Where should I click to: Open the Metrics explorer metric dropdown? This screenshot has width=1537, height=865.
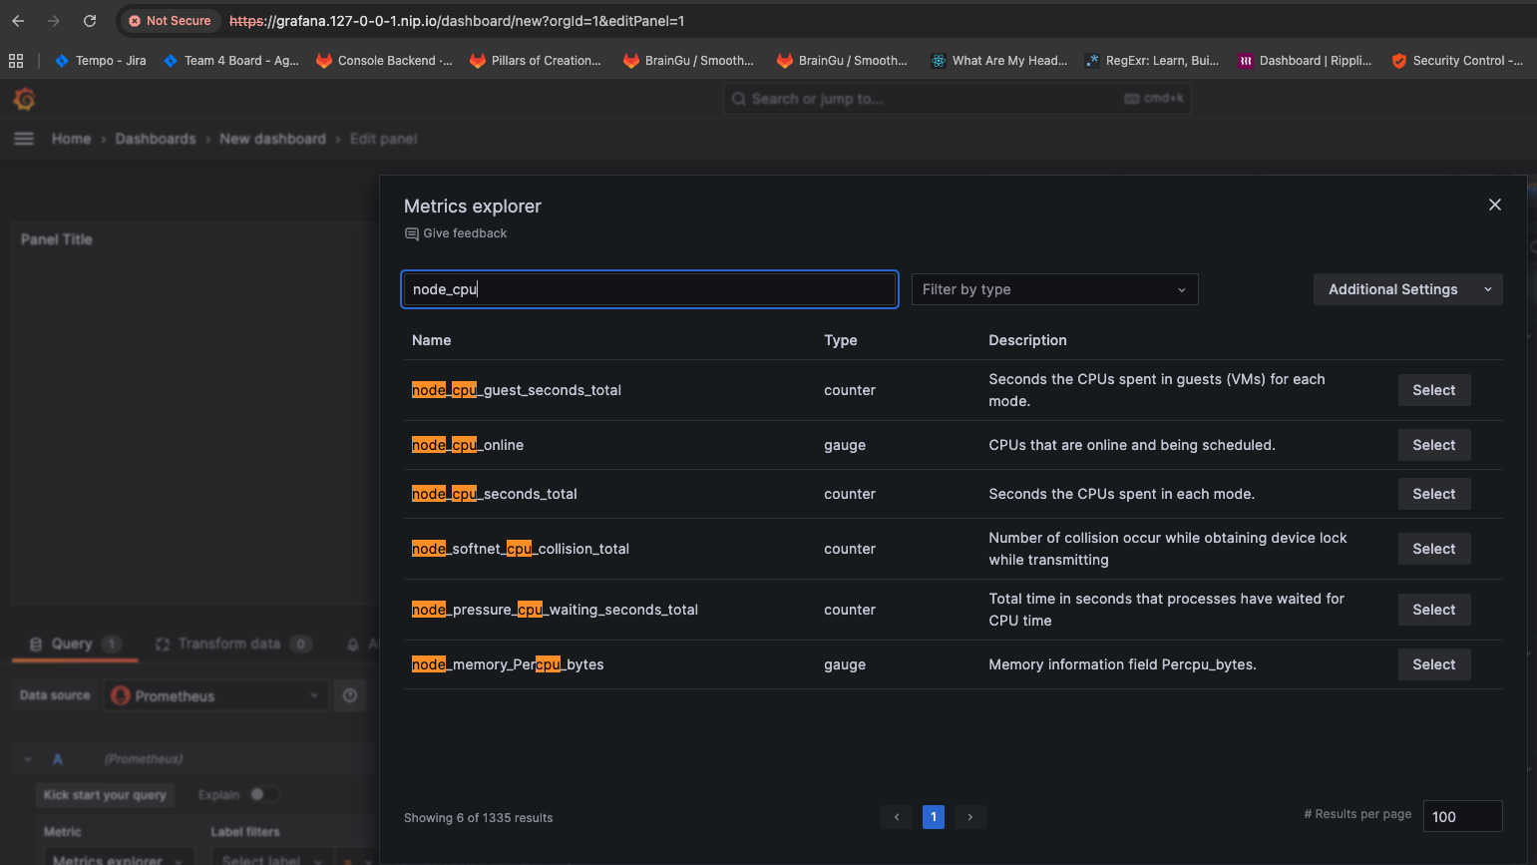point(120,858)
